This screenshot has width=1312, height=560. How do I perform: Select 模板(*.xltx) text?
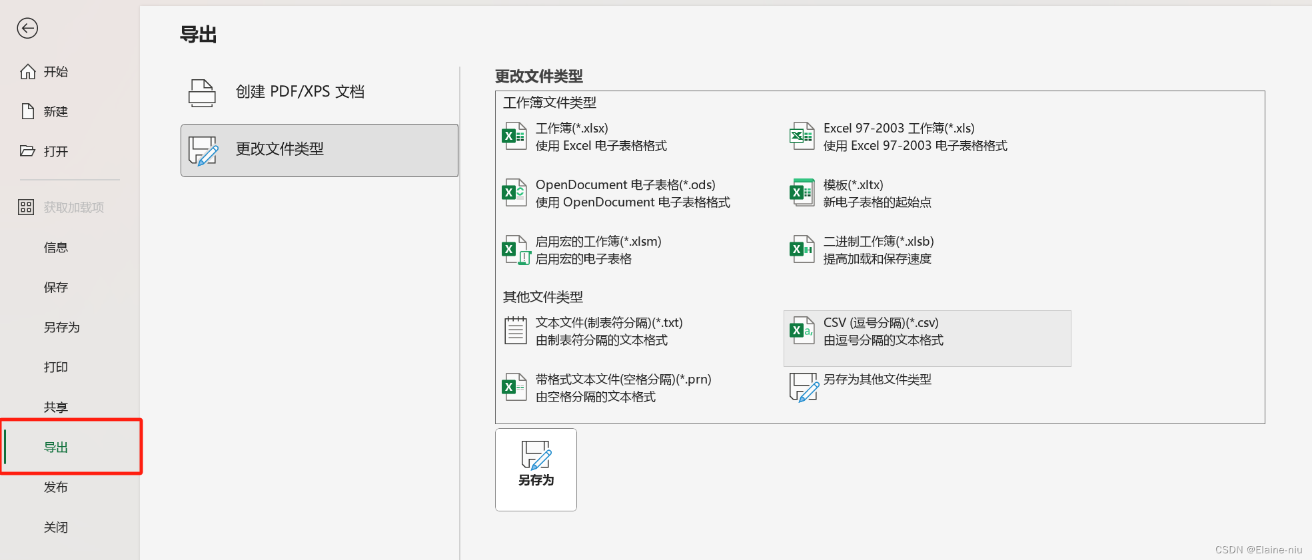[x=854, y=184]
